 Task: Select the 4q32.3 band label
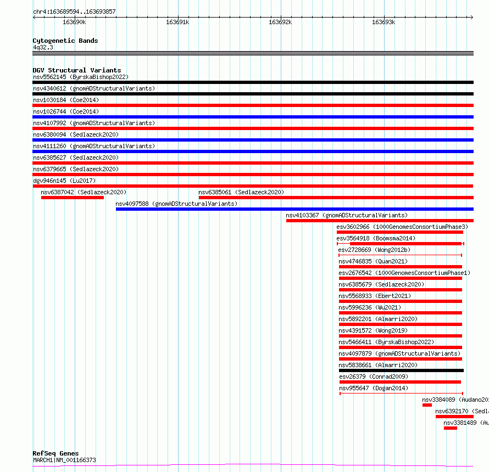(43, 47)
